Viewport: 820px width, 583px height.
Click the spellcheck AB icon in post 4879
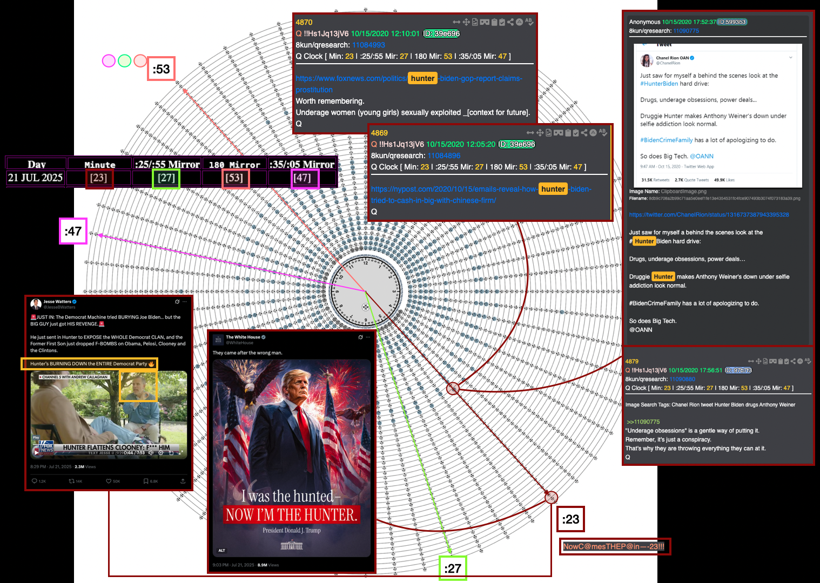point(808,361)
